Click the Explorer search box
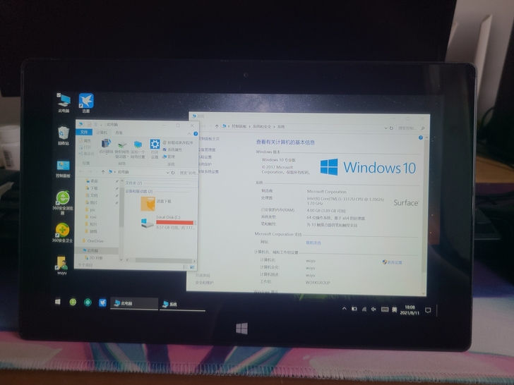The width and height of the screenshot is (514, 385). click(x=187, y=173)
